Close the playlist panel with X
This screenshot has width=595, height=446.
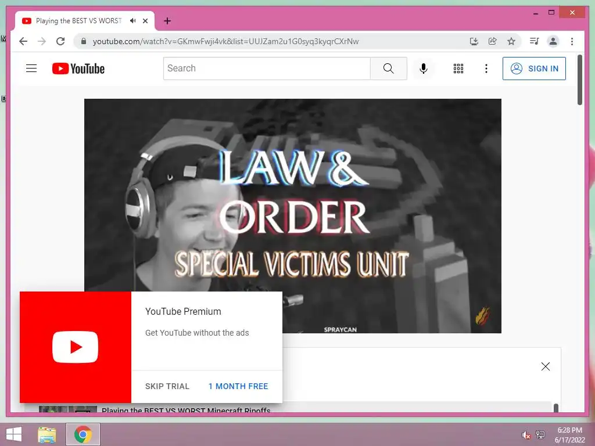coord(545,366)
